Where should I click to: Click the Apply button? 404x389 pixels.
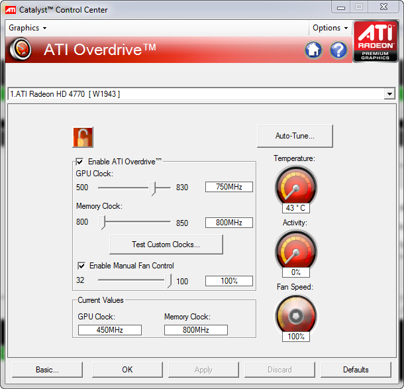[x=203, y=370]
